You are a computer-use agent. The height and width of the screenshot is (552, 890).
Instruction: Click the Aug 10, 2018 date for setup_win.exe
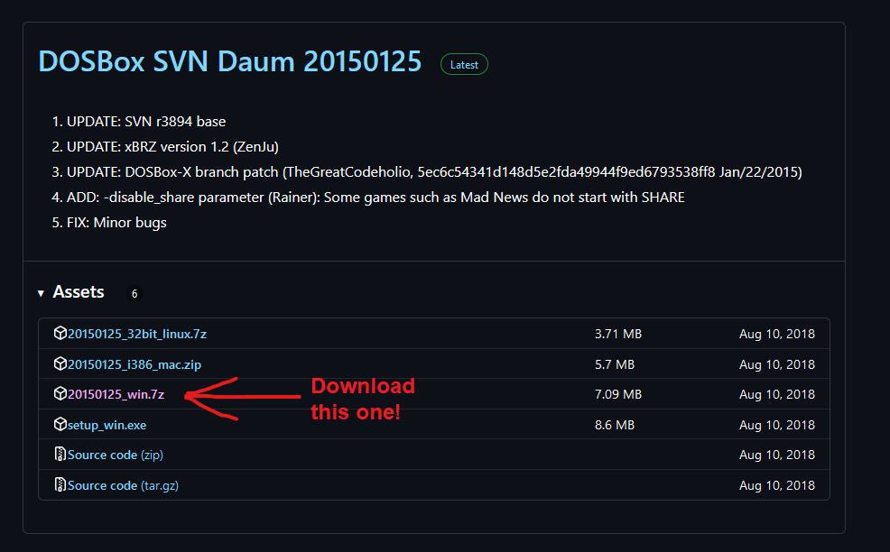coord(777,425)
